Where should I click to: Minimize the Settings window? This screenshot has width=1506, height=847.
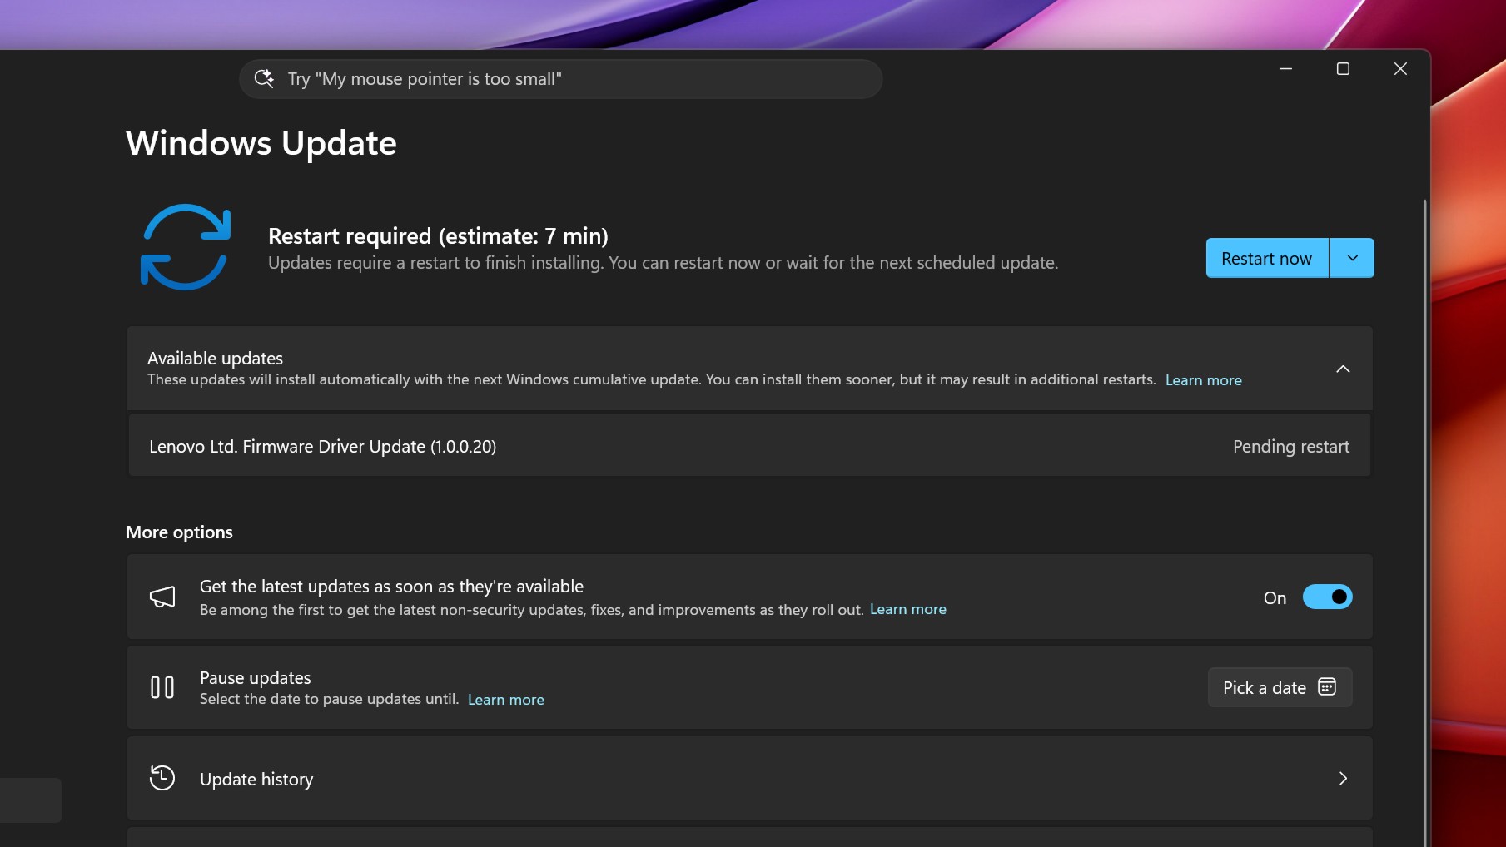(x=1285, y=69)
